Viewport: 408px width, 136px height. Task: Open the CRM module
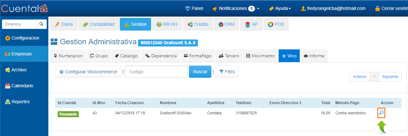tap(226, 24)
